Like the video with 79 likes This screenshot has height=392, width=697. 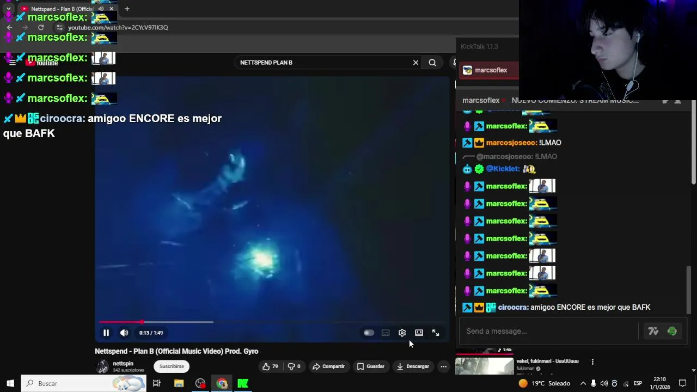point(270,366)
